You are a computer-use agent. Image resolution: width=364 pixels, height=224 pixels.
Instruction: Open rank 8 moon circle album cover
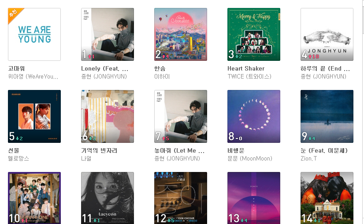click(x=254, y=116)
